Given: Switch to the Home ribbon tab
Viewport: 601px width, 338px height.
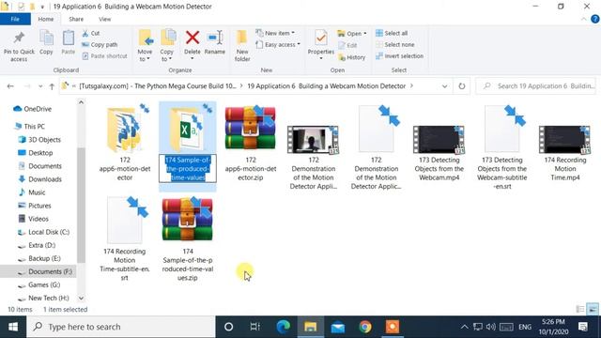Looking at the screenshot, I should click(x=46, y=19).
